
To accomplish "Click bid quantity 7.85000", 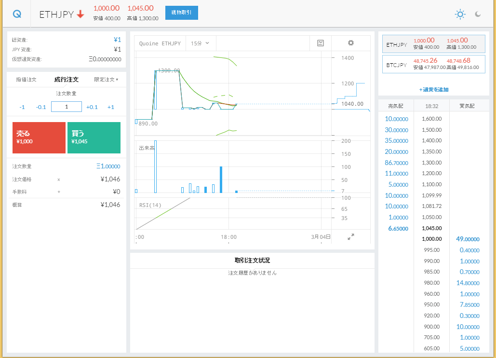I will (469, 305).
